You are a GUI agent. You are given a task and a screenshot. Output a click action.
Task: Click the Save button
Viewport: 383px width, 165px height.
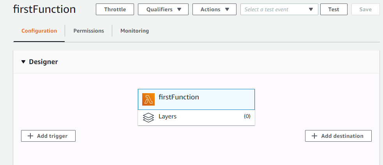365,9
